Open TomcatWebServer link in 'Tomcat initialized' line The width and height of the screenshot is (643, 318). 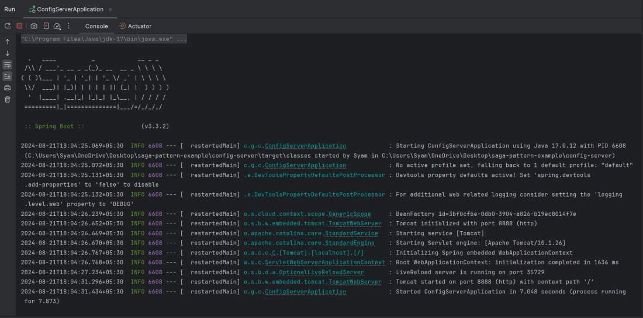click(x=355, y=223)
